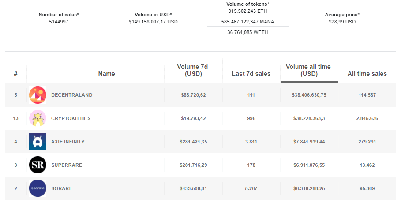Click the 995 last 7d sales value
This screenshot has height=203, width=401.
pos(251,118)
